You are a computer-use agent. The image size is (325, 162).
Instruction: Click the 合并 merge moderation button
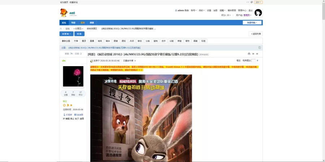pyautogui.click(x=164, y=41)
